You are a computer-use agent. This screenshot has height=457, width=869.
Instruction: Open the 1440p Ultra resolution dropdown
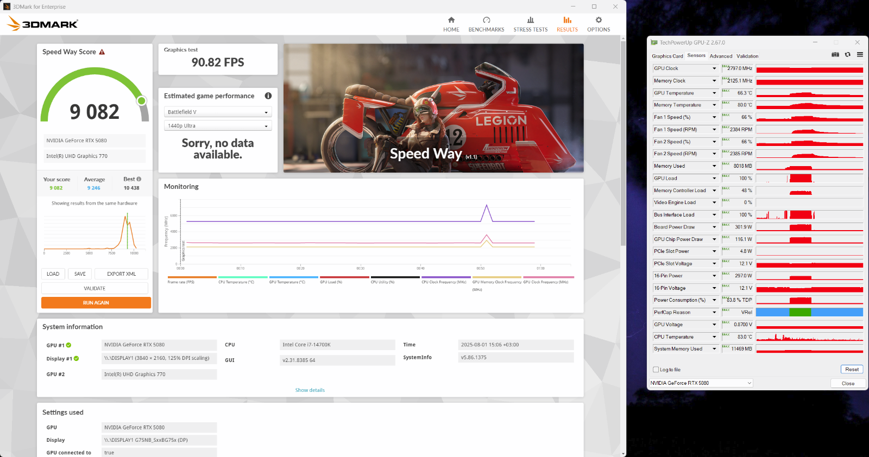tap(218, 125)
